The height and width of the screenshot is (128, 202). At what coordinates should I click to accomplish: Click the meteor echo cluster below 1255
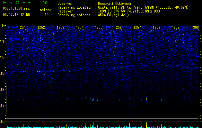pos(94,99)
